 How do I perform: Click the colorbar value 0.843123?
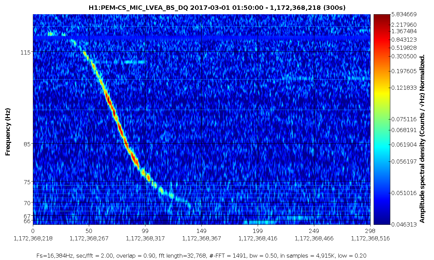point(403,39)
